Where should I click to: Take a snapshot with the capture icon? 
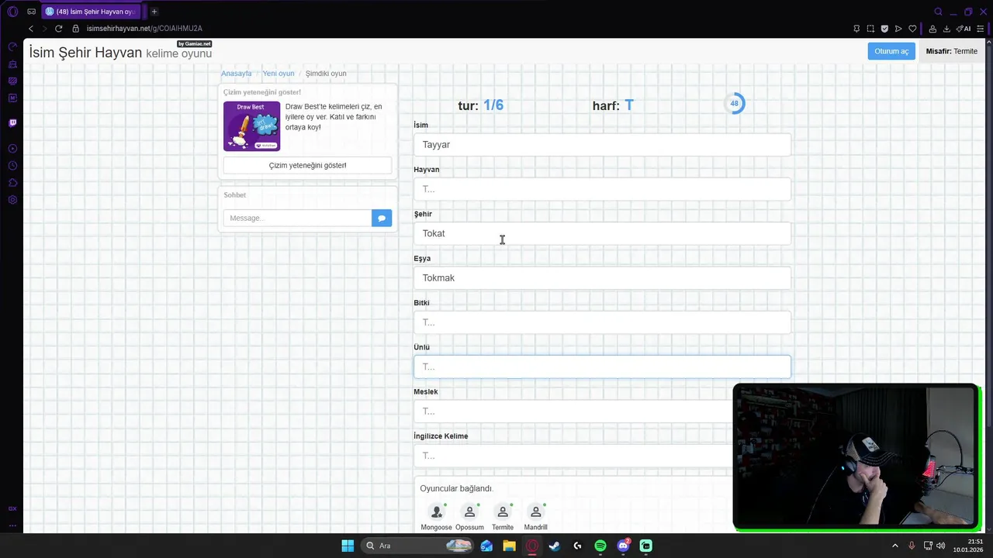click(x=870, y=29)
